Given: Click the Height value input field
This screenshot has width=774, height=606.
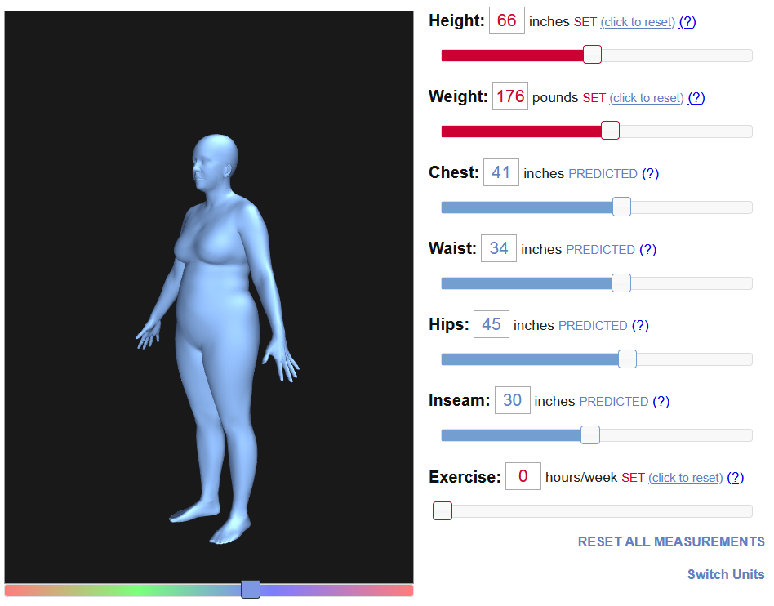Looking at the screenshot, I should (x=506, y=20).
